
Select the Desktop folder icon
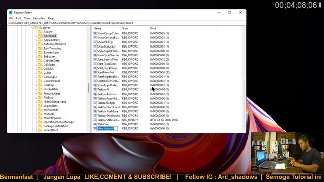coord(40,85)
